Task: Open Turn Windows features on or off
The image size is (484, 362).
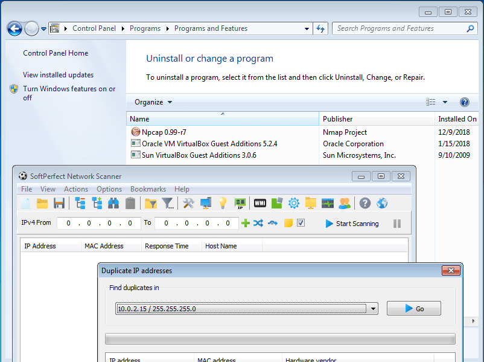Action: pos(69,93)
